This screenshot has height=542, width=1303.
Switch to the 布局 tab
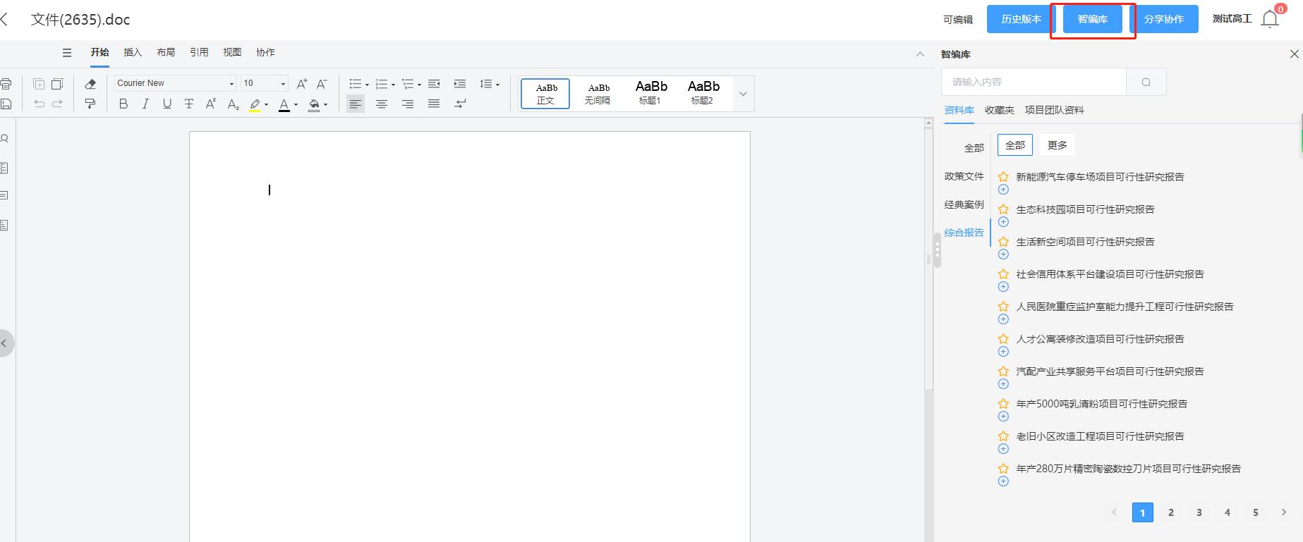pyautogui.click(x=166, y=52)
